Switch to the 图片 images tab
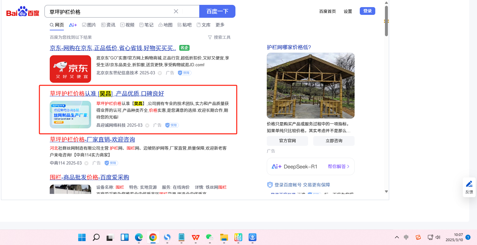Image resolution: width=477 pixels, height=245 pixels. [89, 25]
